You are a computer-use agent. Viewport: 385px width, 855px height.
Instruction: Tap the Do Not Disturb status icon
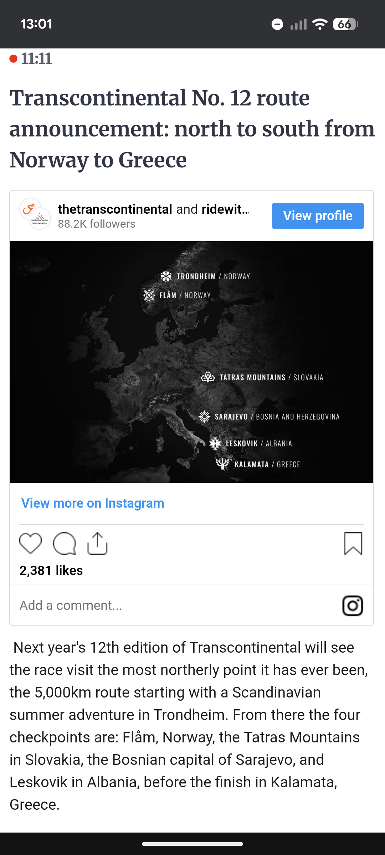click(x=277, y=24)
